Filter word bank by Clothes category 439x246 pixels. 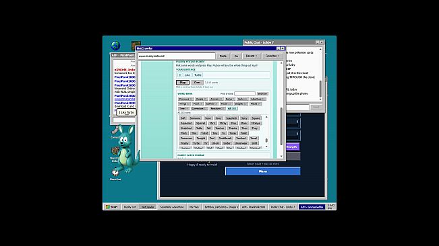(211, 104)
